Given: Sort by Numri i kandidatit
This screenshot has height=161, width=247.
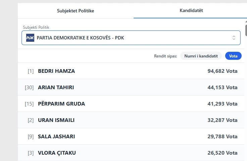Looking at the screenshot, I should [201, 56].
